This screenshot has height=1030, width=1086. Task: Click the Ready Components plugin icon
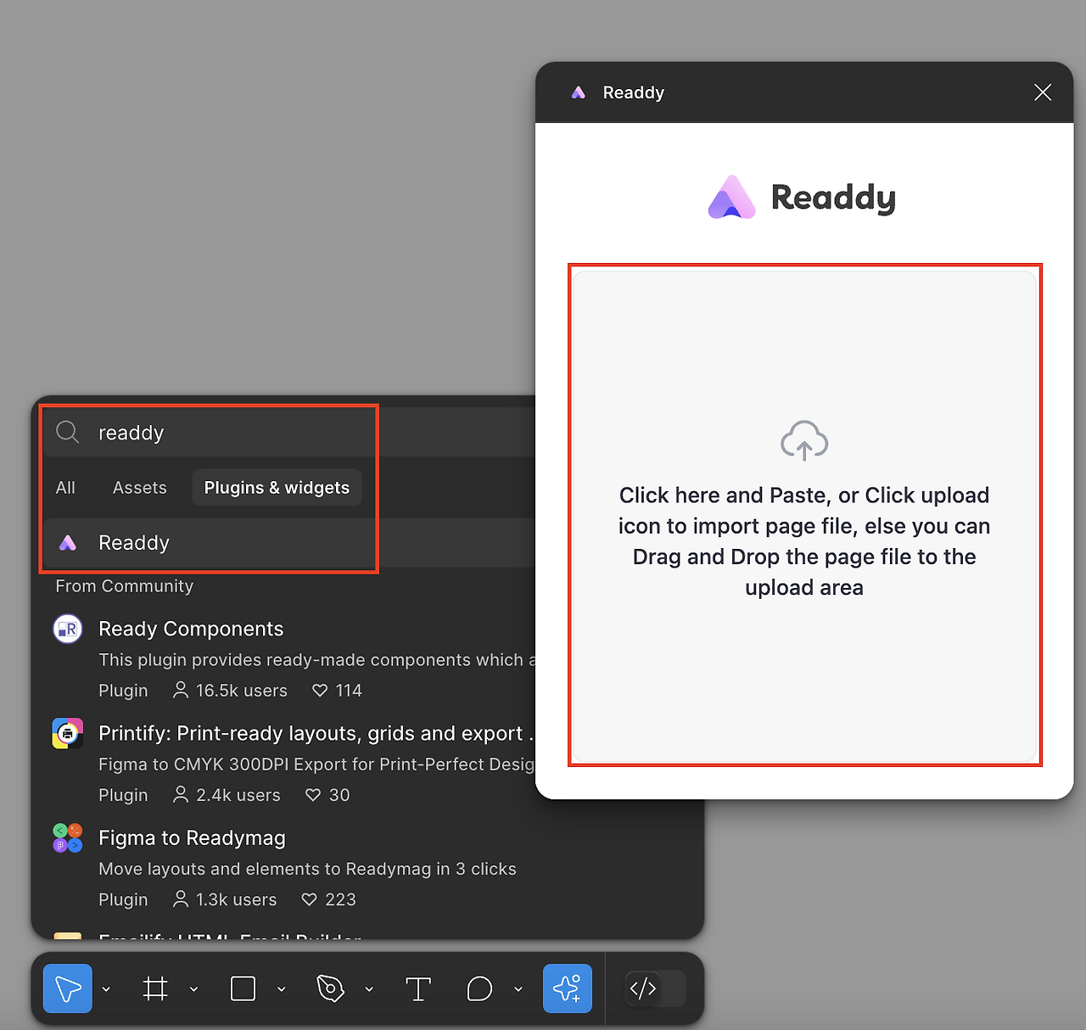(68, 629)
